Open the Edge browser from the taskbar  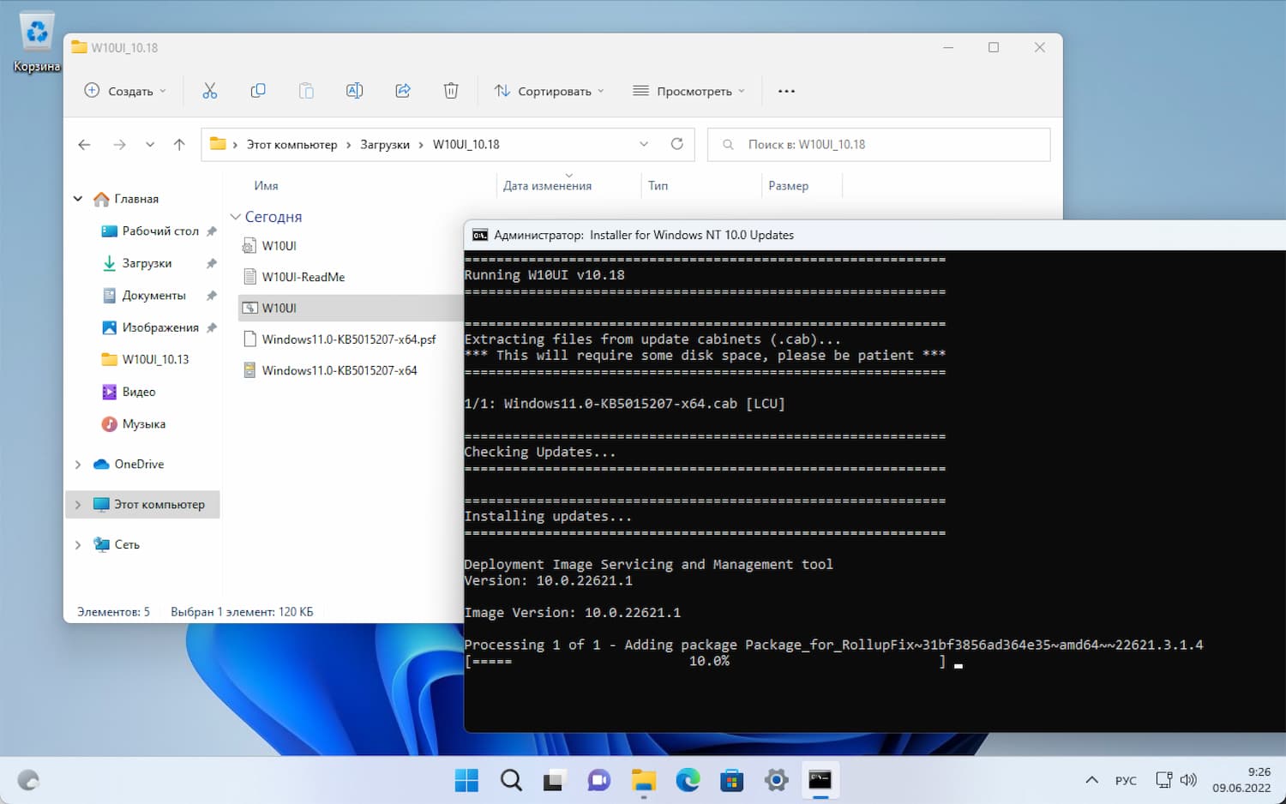click(688, 781)
